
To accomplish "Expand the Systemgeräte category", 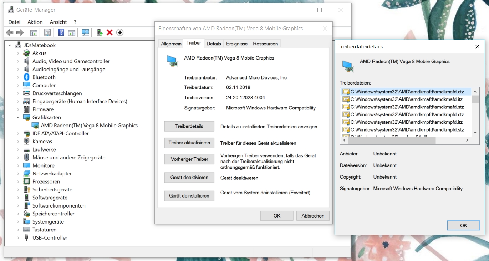I will pos(18,222).
